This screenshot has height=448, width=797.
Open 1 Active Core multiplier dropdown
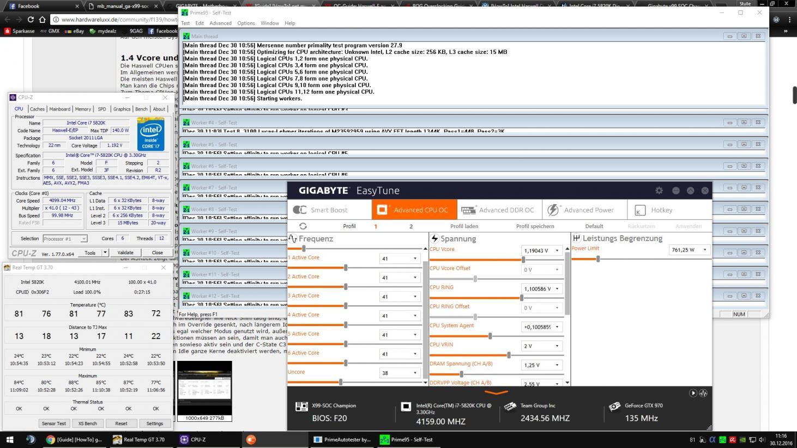(x=415, y=259)
